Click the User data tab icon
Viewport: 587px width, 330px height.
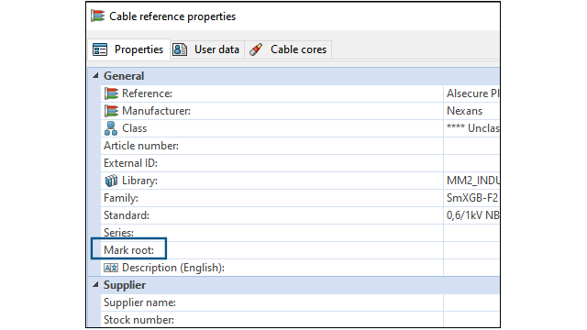coord(180,49)
